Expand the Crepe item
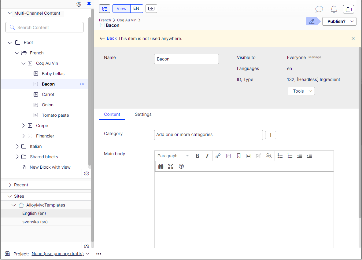Image resolution: width=362 pixels, height=260 pixels. (23, 126)
